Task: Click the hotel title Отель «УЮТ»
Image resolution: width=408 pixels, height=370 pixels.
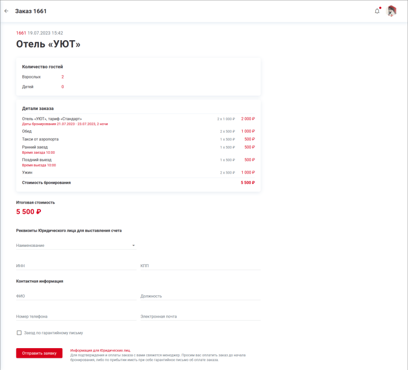Action: pyautogui.click(x=48, y=45)
